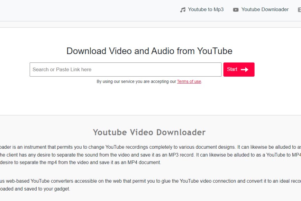
Task: Click the word YouTube in the main heading
Action: (215, 51)
